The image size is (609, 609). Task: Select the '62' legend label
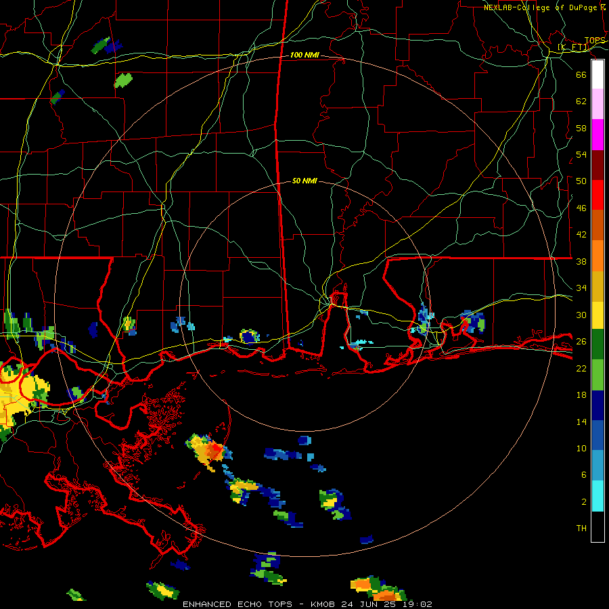(581, 101)
